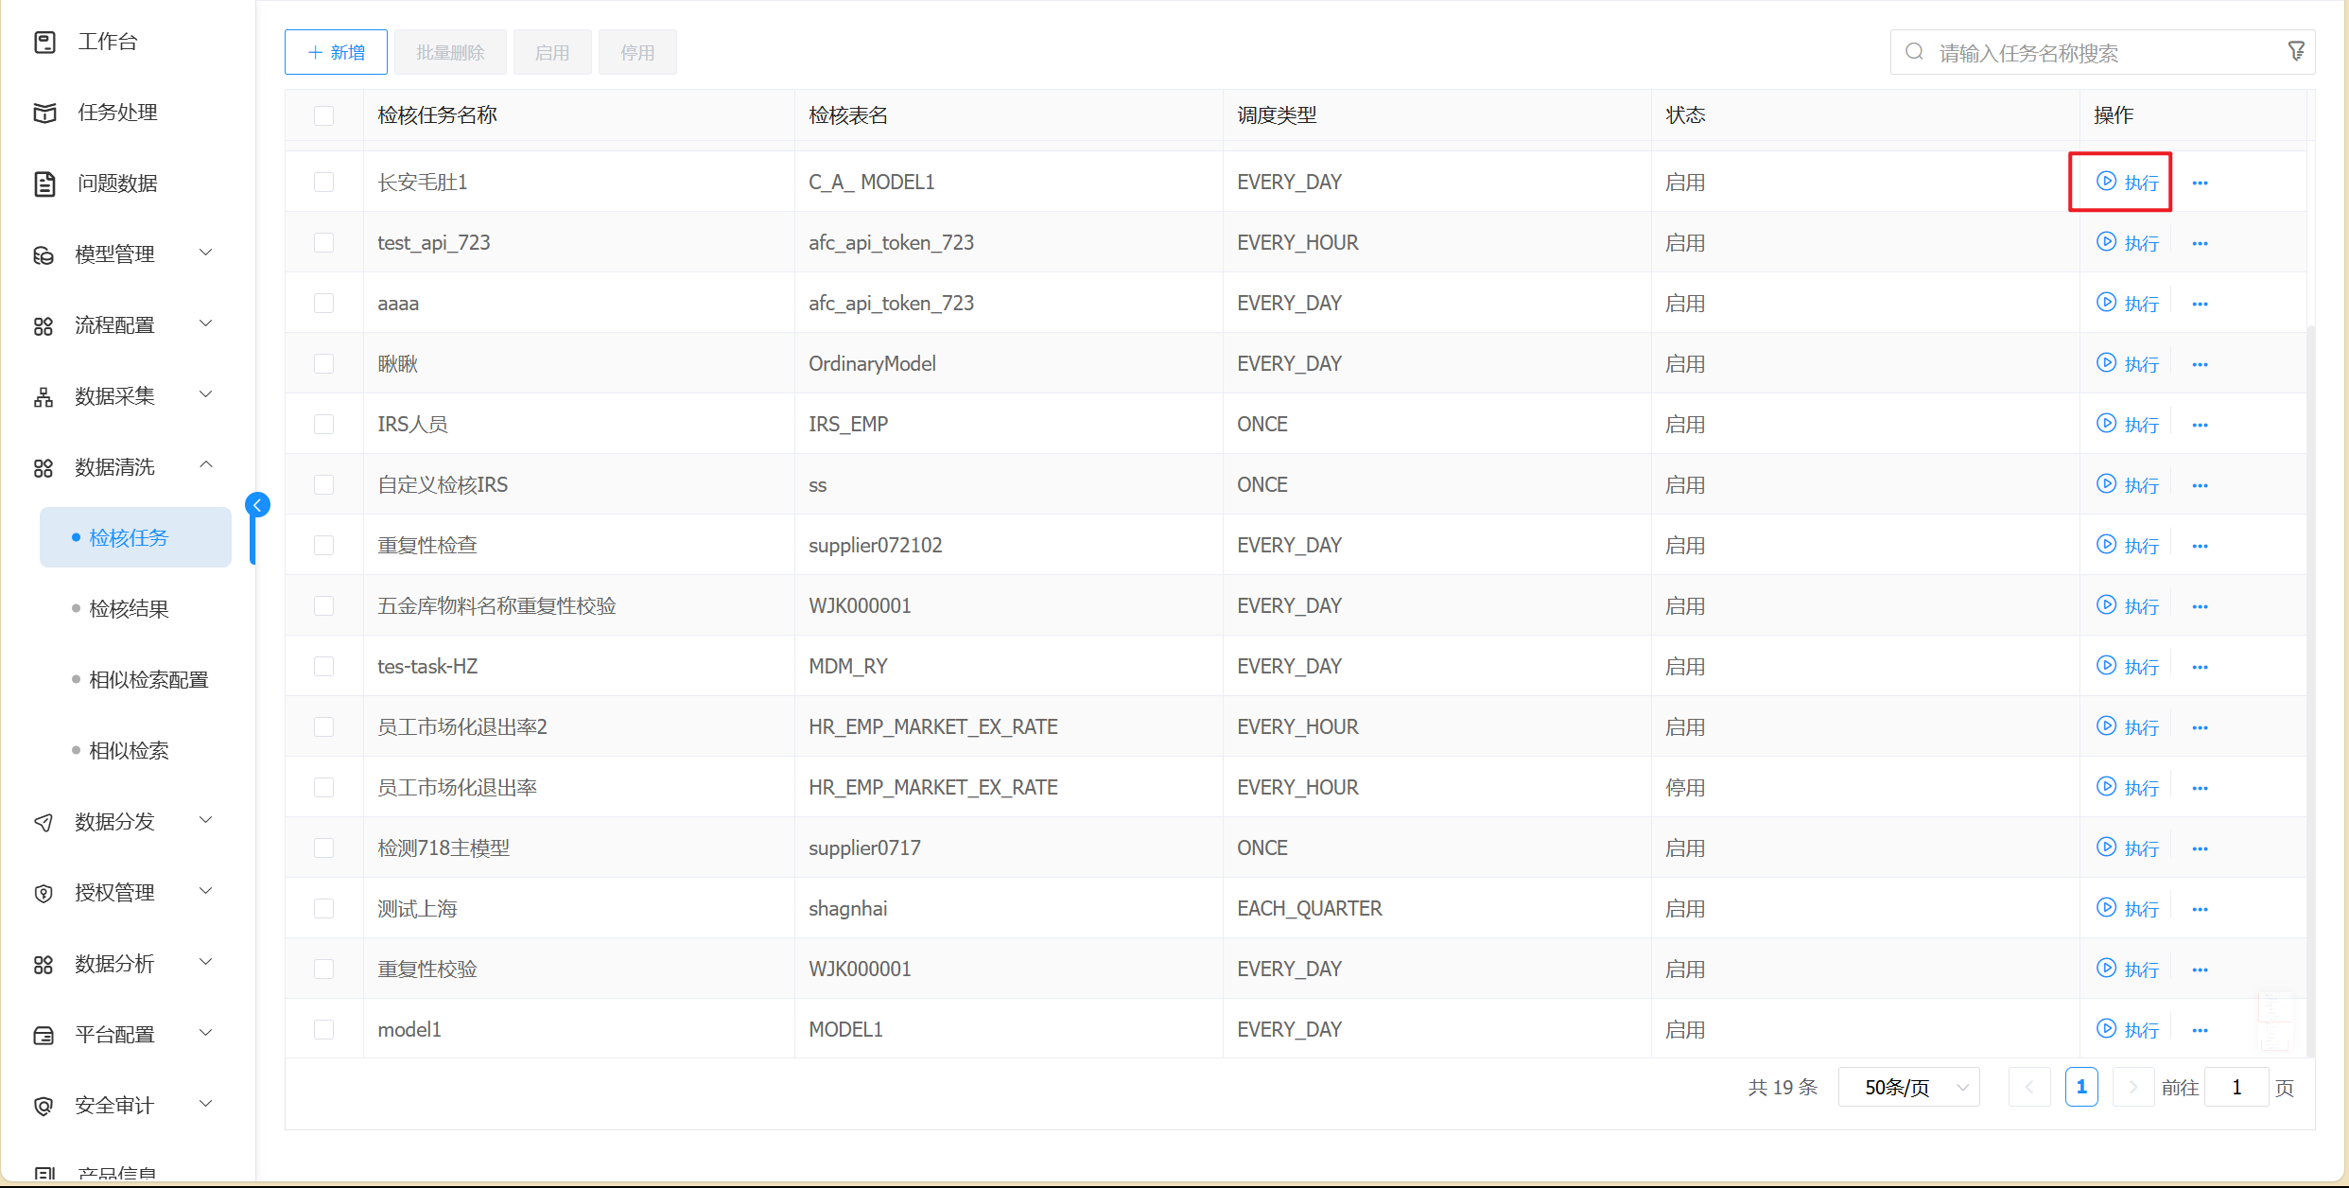
Task: Open the 50条/页 page size dropdown
Action: pos(1908,1087)
